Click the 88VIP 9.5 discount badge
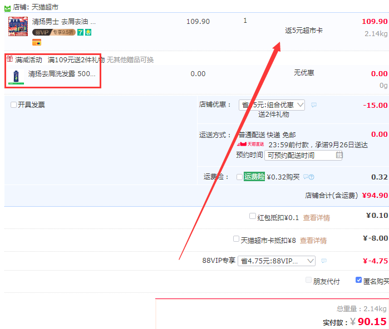The image size is (389, 329). tap(54, 32)
